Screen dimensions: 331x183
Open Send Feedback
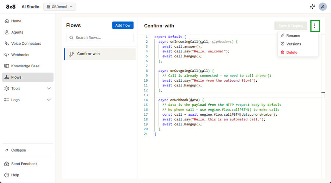[28, 164]
